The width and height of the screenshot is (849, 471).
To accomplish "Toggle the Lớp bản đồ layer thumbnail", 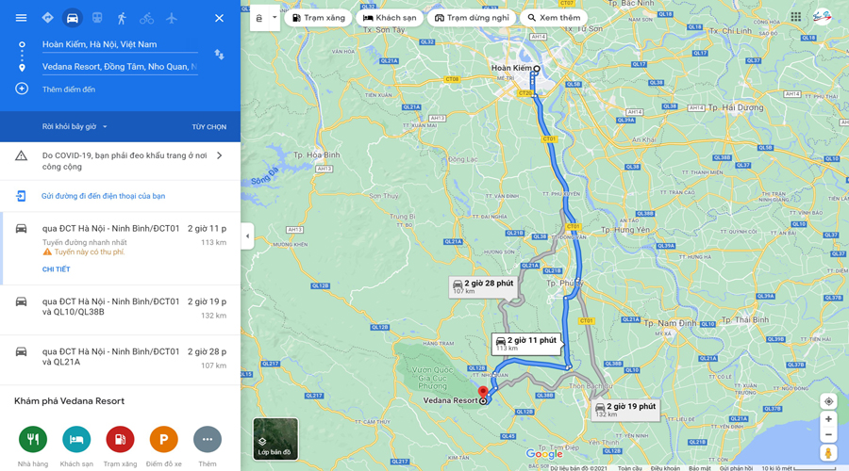I will (x=275, y=439).
